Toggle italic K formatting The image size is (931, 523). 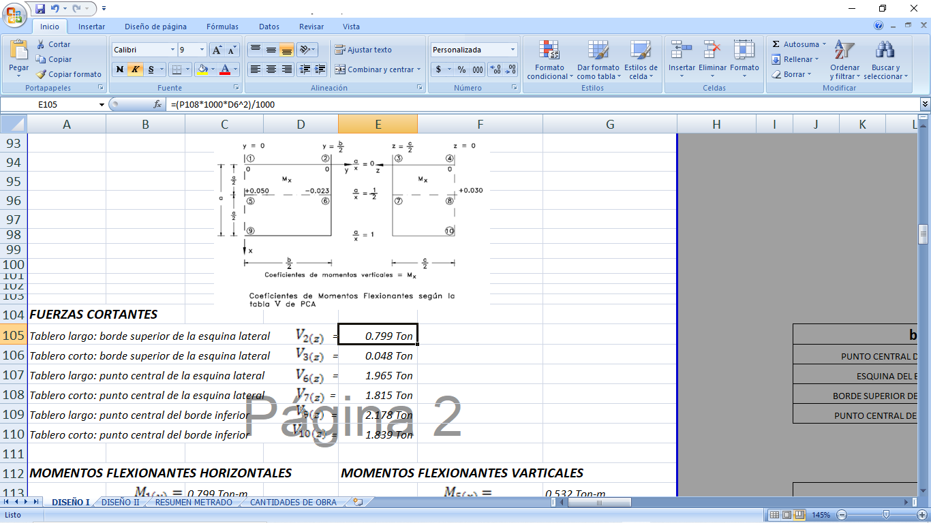tap(135, 69)
